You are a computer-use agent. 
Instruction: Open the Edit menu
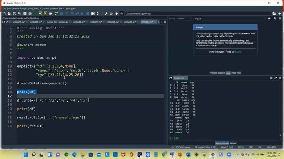coord(9,8)
